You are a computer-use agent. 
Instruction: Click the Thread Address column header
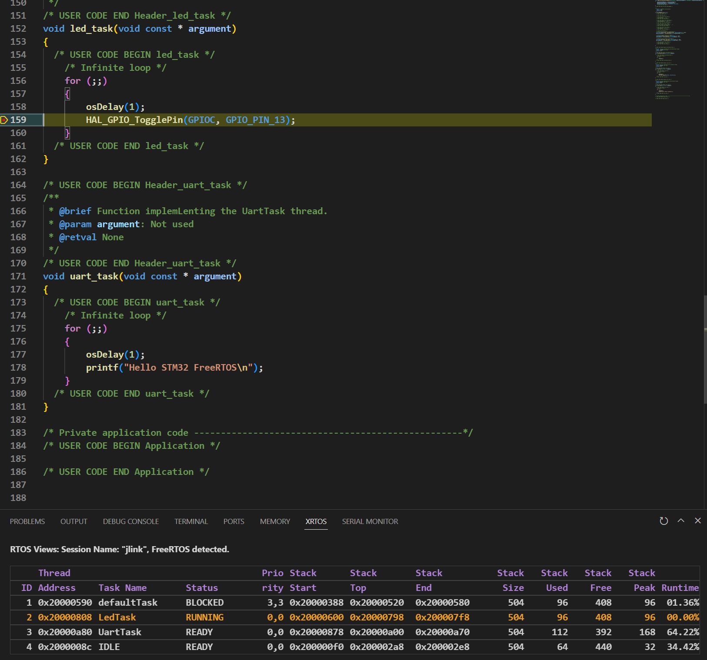(57, 580)
